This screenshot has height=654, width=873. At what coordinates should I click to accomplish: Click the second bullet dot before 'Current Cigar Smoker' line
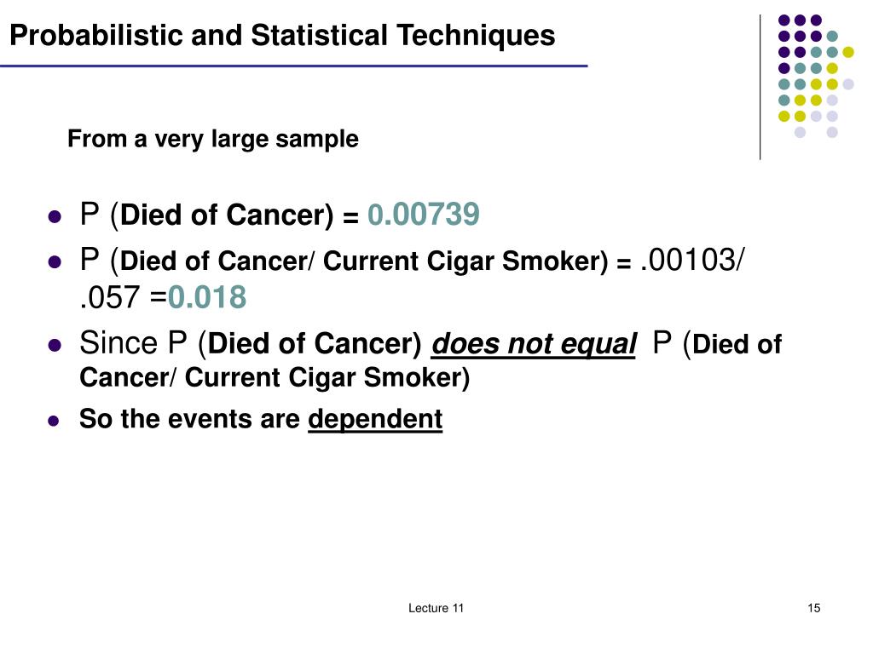[x=55, y=261]
